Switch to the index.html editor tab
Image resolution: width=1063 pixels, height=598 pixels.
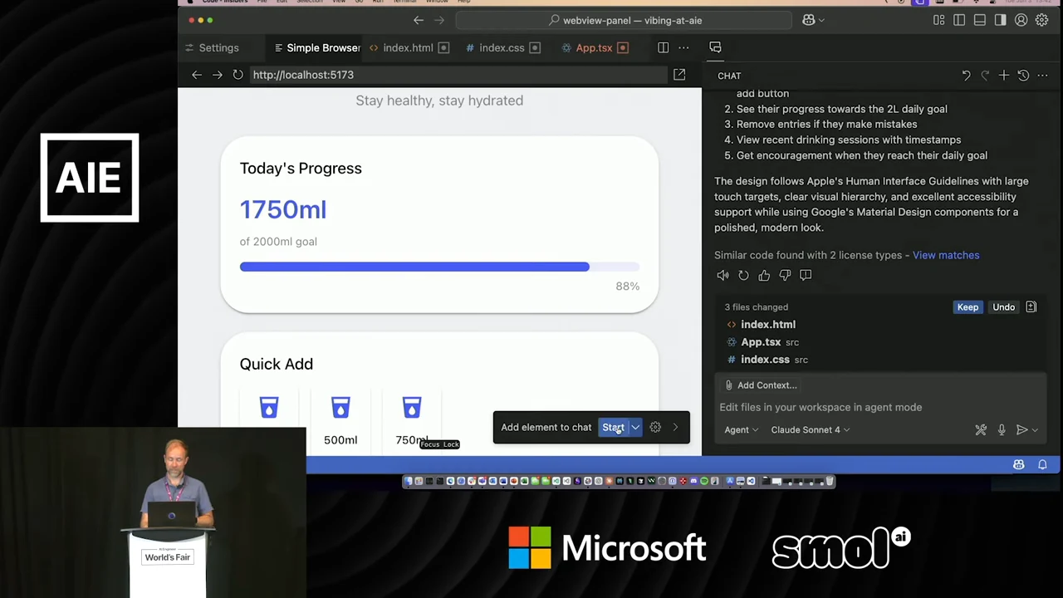tap(409, 47)
